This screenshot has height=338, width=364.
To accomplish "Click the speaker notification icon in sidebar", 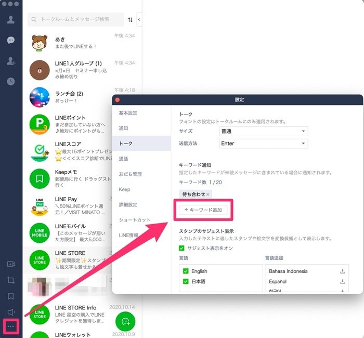I will point(11,312).
